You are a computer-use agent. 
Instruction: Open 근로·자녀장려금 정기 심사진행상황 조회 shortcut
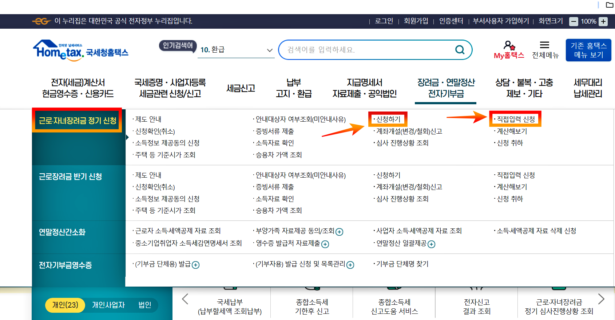point(559,307)
